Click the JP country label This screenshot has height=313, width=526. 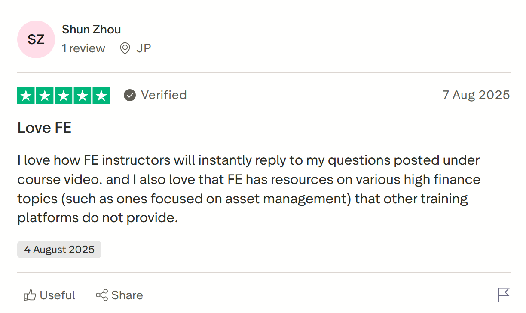[144, 48]
